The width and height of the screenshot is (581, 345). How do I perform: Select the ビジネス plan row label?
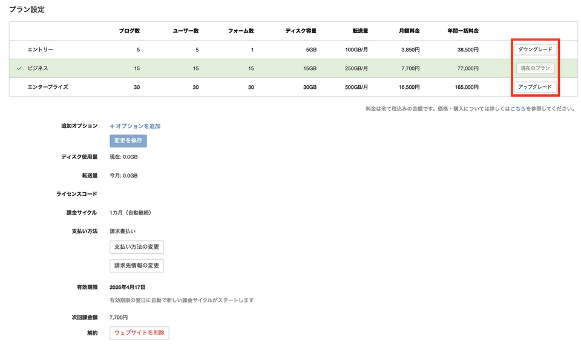click(38, 68)
